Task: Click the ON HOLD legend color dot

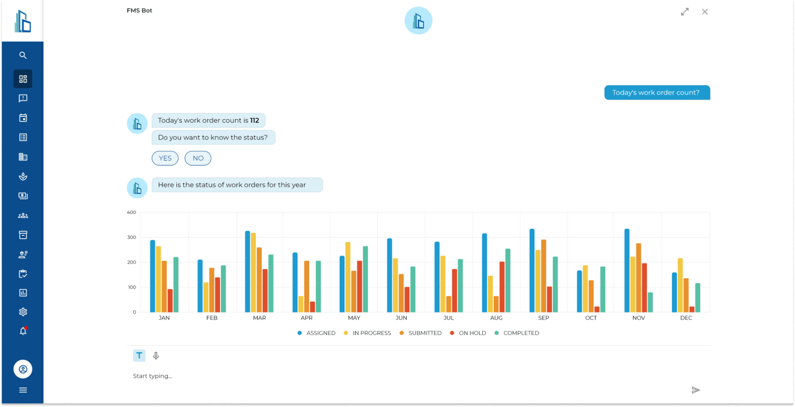Action: (x=452, y=333)
